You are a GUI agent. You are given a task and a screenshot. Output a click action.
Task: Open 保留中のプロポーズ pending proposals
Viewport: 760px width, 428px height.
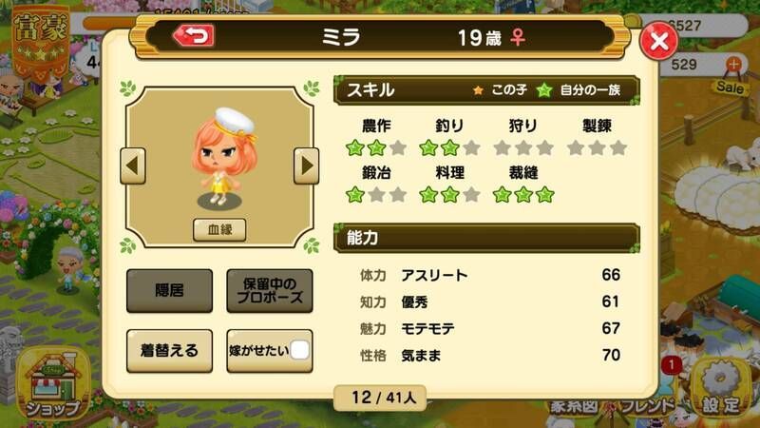coord(270,291)
